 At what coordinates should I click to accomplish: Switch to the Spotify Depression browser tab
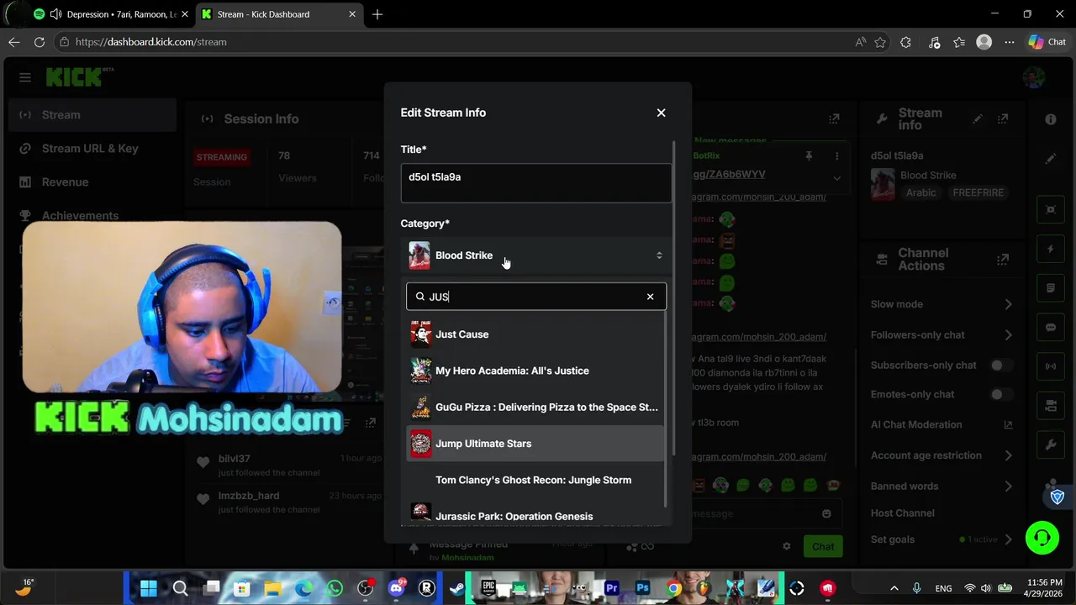click(x=109, y=14)
